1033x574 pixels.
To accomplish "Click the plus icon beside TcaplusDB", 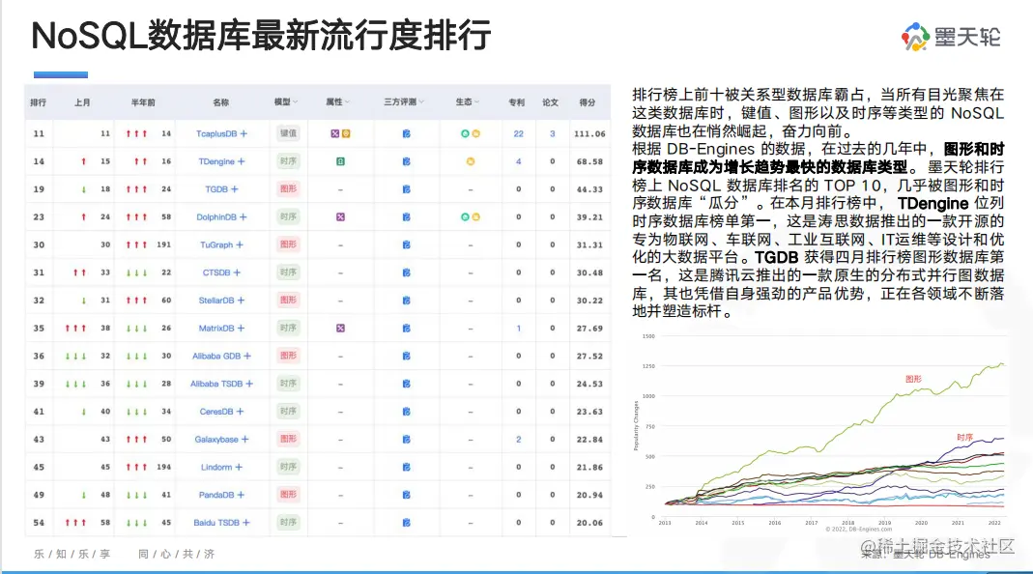I will (244, 133).
